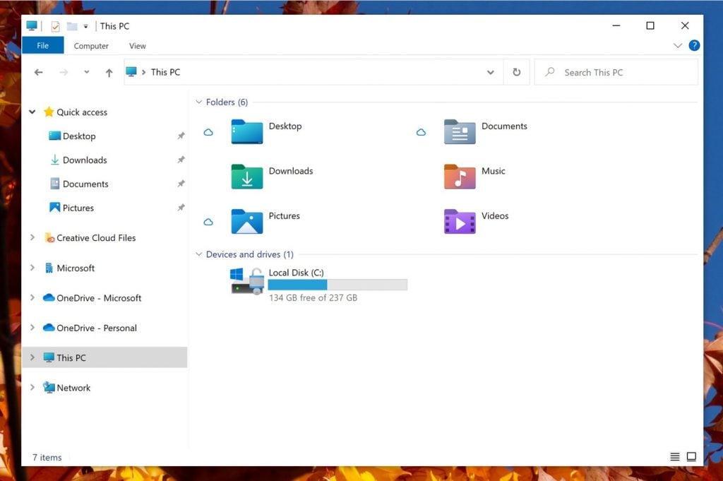Click the back navigation arrow
This screenshot has height=481, width=723.
click(x=39, y=72)
